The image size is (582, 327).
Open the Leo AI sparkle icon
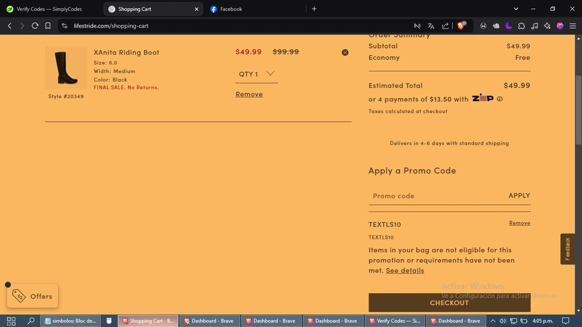(x=547, y=26)
